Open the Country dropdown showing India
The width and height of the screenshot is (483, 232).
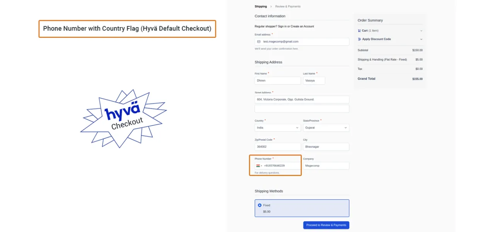click(x=277, y=128)
